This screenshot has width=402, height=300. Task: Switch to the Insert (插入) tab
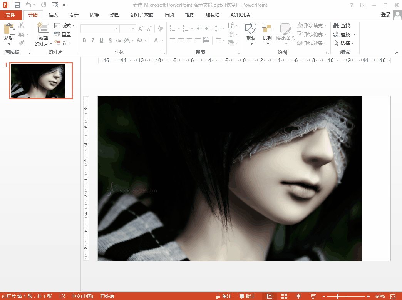click(53, 15)
